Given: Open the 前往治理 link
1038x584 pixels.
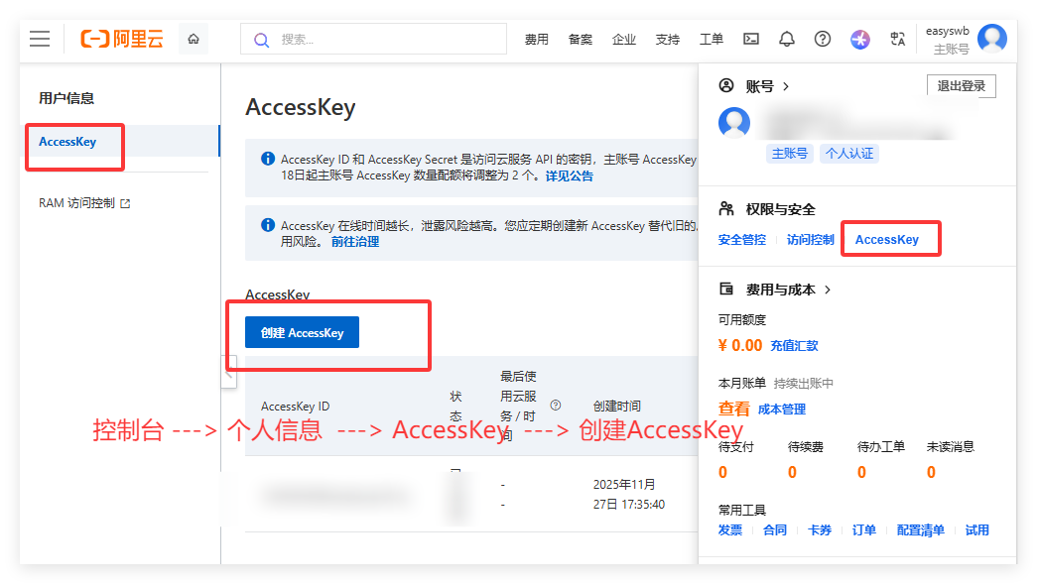Looking at the screenshot, I should pos(355,241).
